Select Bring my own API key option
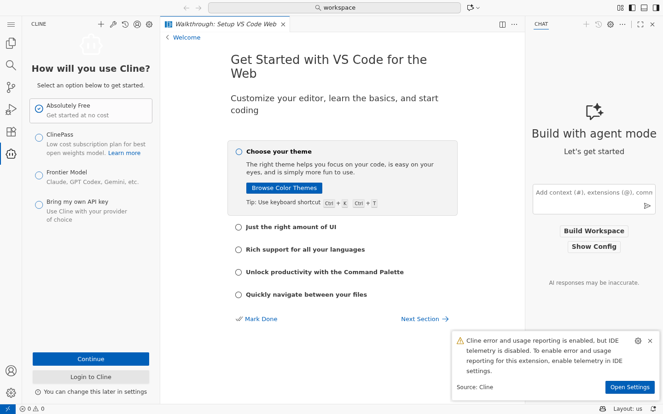This screenshot has height=414, width=663. click(91, 211)
